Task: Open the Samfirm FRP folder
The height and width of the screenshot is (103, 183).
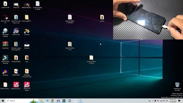Action: click(x=5, y=5)
